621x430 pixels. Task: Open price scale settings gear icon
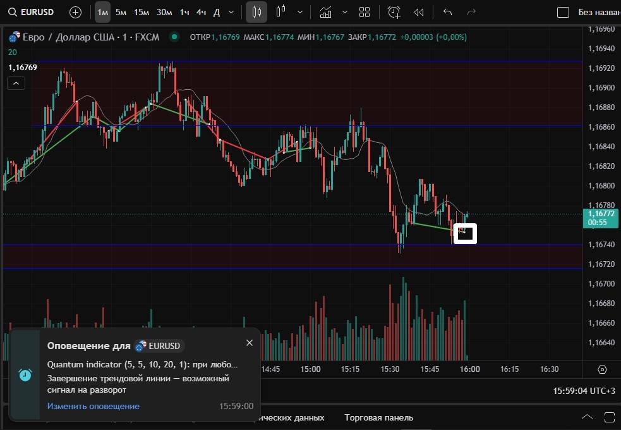(x=602, y=369)
